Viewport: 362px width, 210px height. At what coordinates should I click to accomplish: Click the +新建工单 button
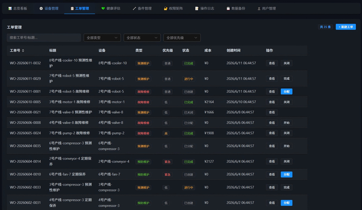(346, 27)
